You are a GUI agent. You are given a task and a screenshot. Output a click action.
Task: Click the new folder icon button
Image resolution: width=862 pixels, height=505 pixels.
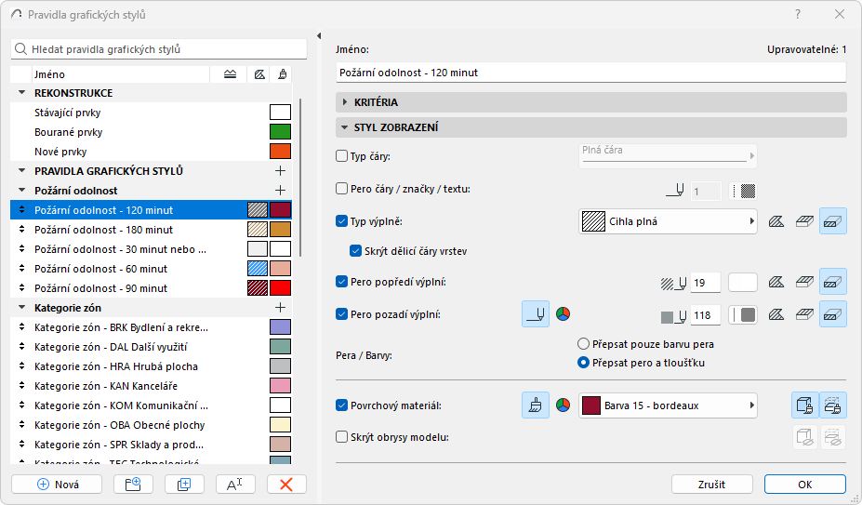pos(132,484)
